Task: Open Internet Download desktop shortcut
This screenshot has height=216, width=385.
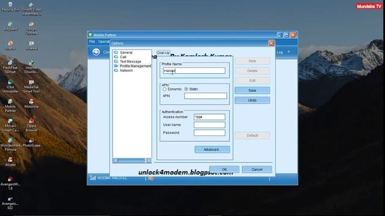Action: click(x=31, y=67)
